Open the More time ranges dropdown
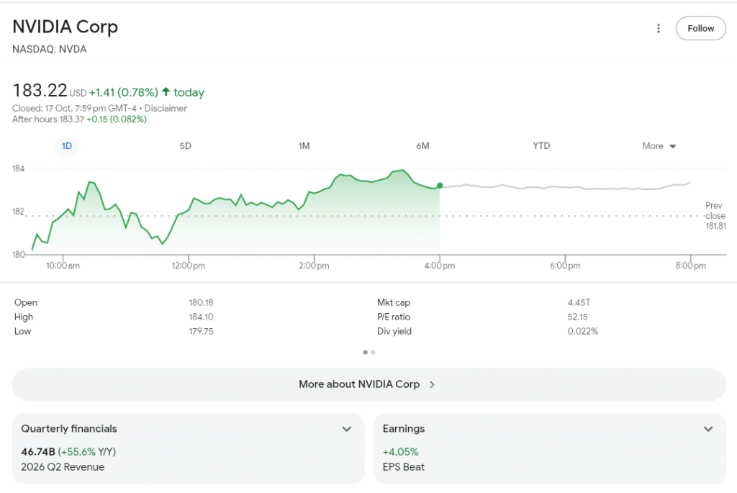Viewport: 737px width, 493px height. (659, 146)
